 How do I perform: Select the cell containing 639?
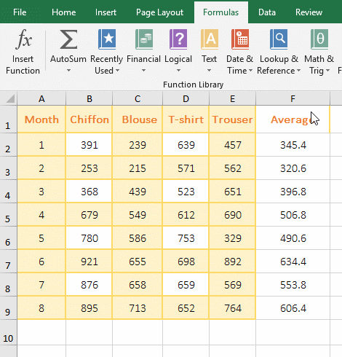[186, 145]
